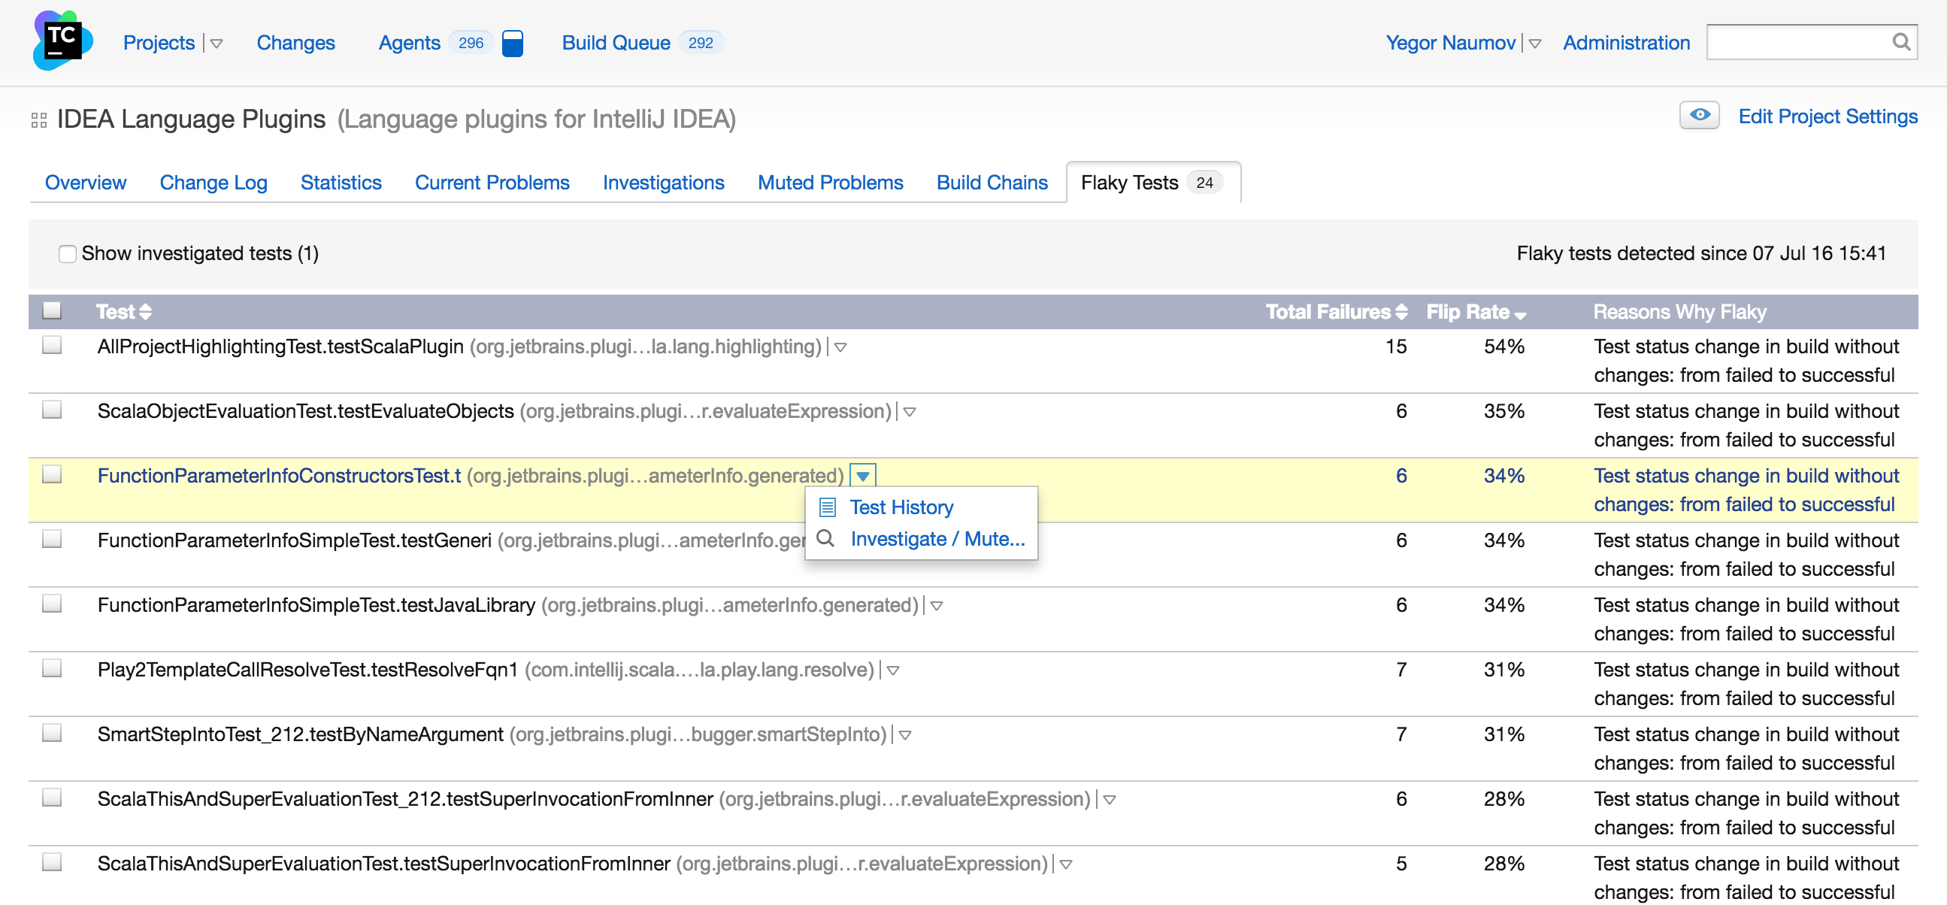Check the AllProjectHighlightingTest.testScalaPlugin row checkbox

pyautogui.click(x=52, y=346)
